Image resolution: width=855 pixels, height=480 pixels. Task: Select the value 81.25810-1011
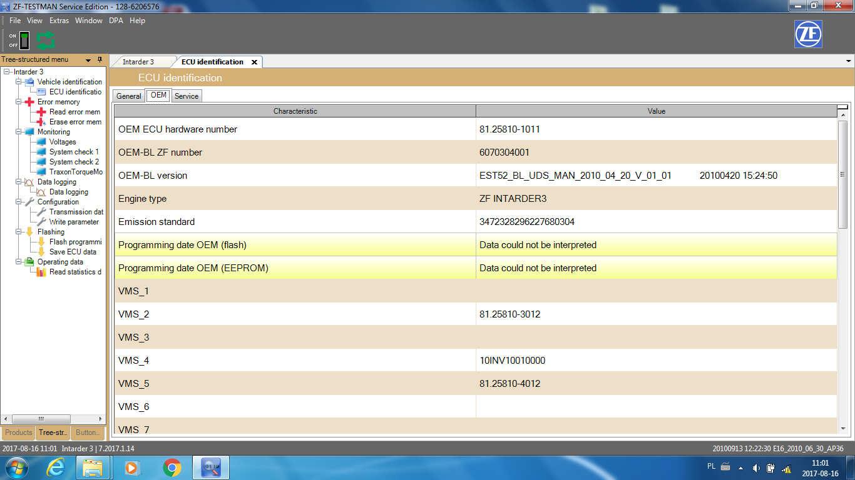coord(509,129)
